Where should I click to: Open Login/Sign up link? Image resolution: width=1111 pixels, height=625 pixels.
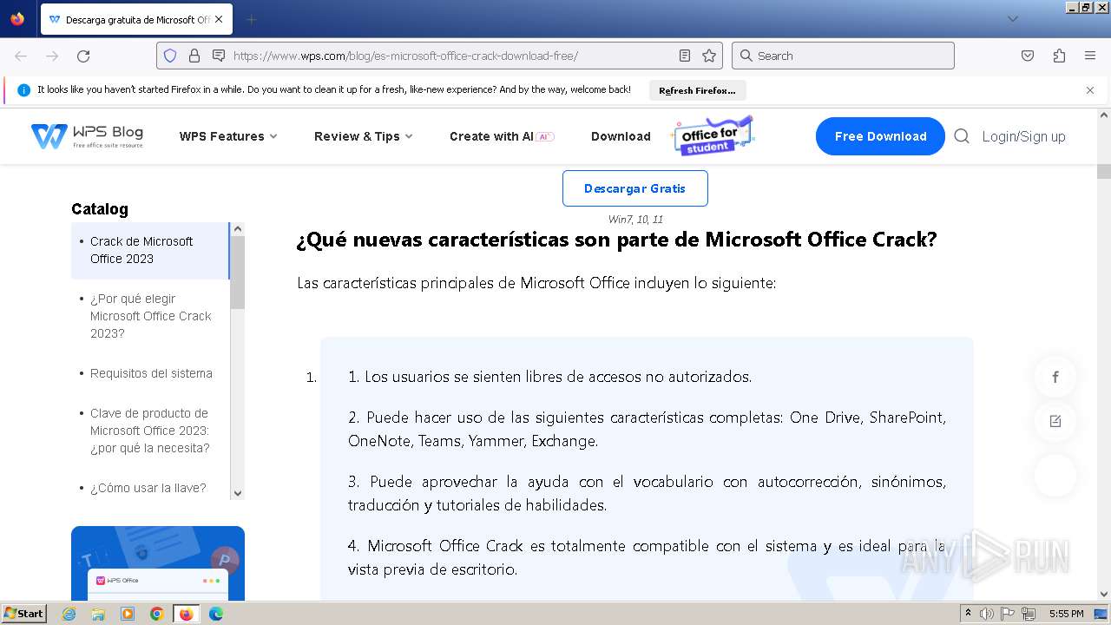[1023, 136]
